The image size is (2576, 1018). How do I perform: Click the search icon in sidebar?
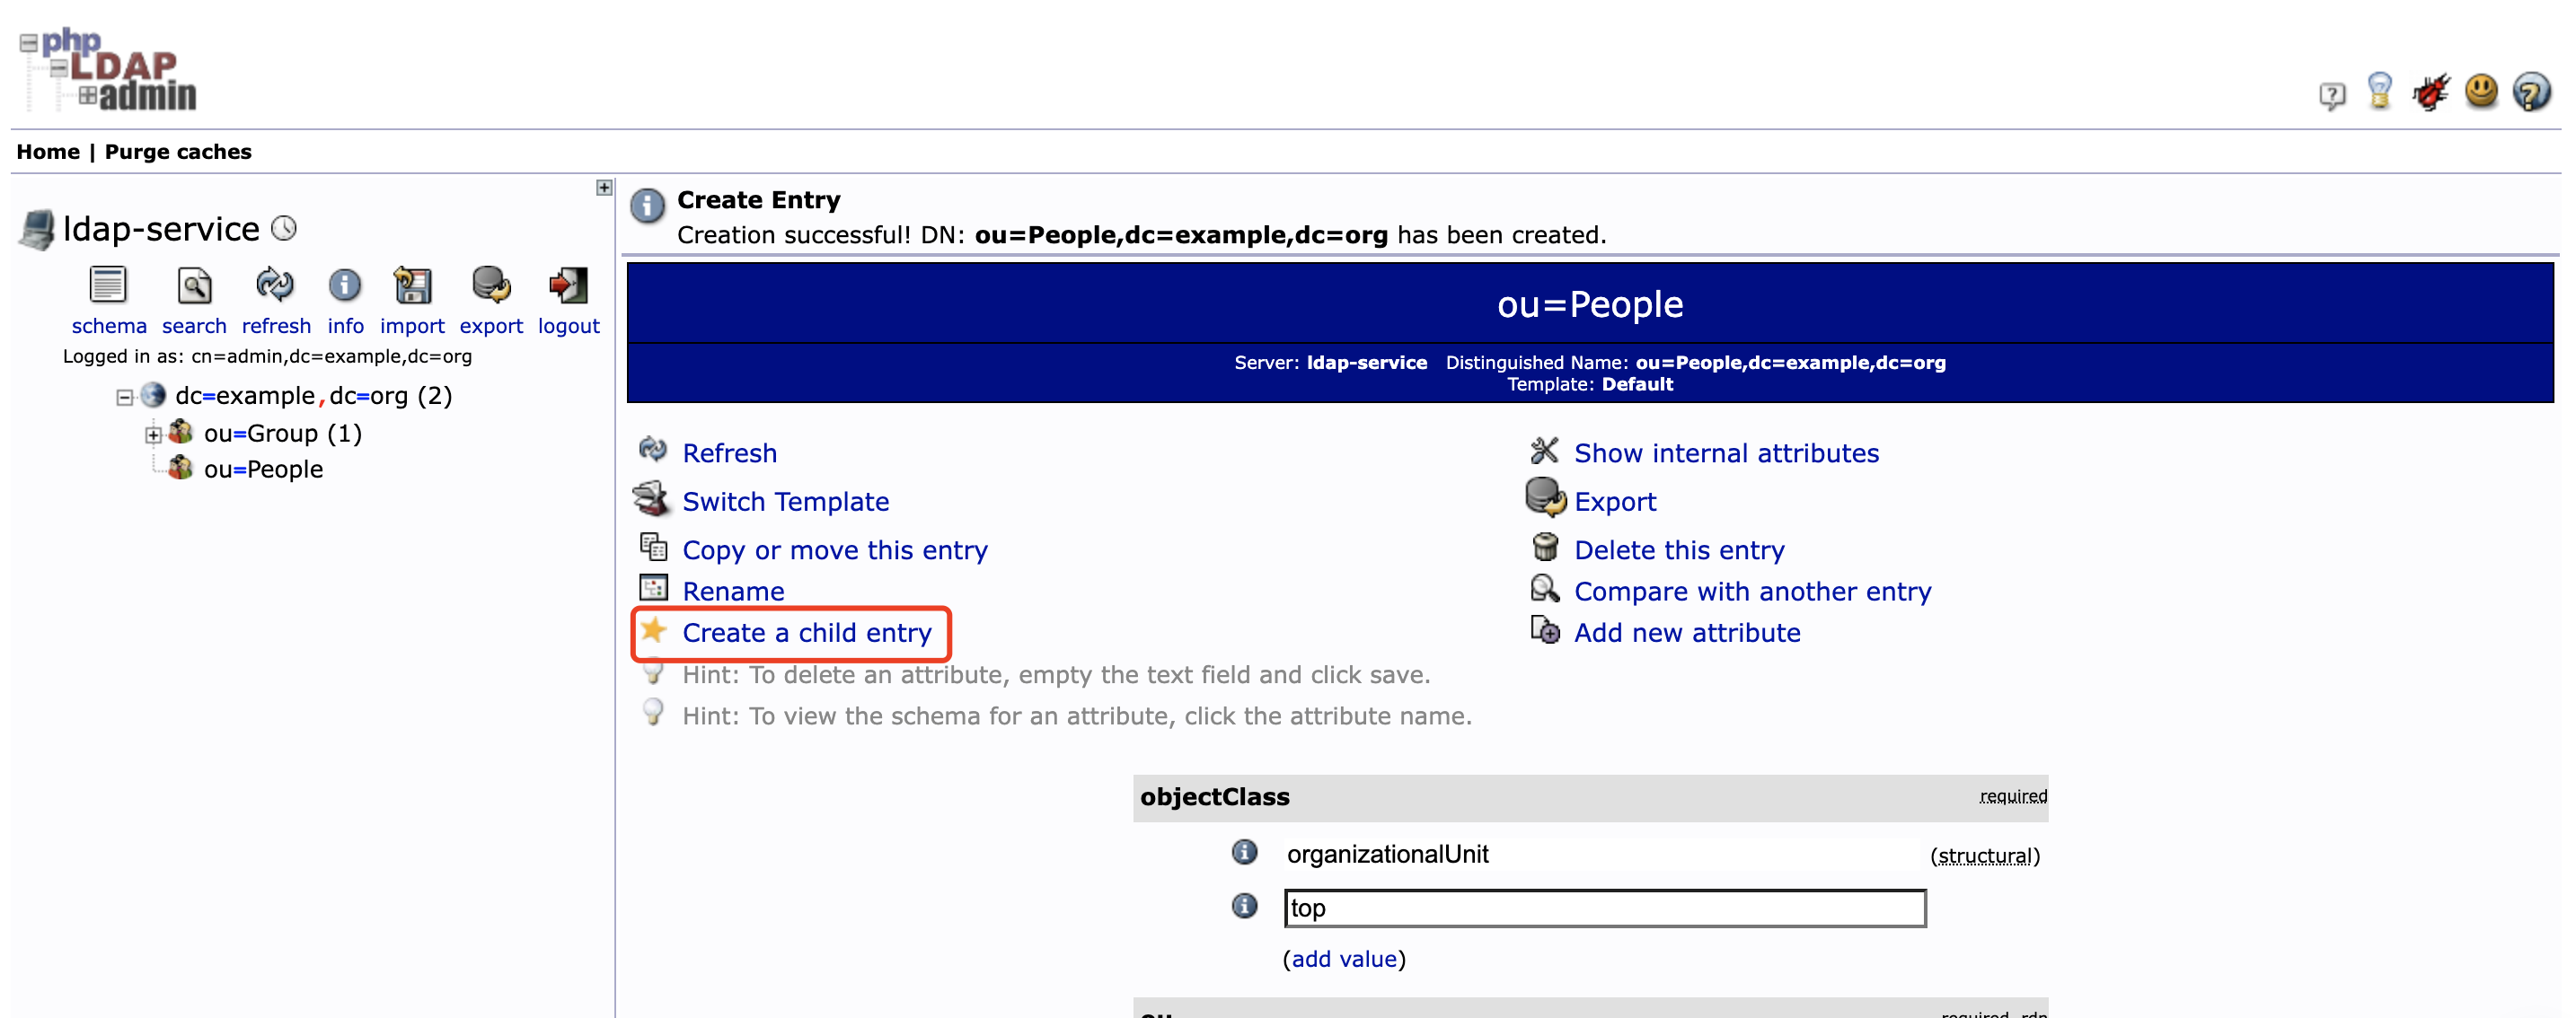click(194, 285)
